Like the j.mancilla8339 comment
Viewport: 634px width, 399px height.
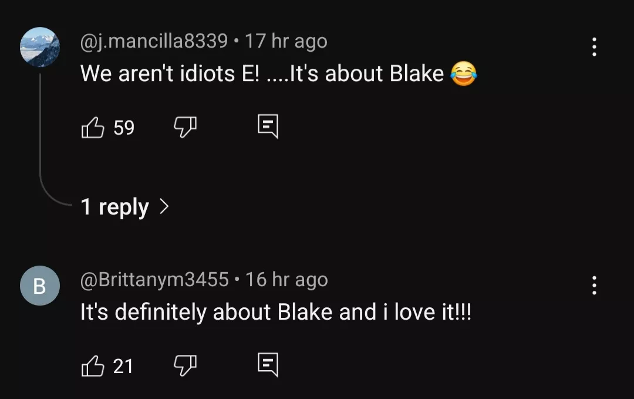[92, 127]
